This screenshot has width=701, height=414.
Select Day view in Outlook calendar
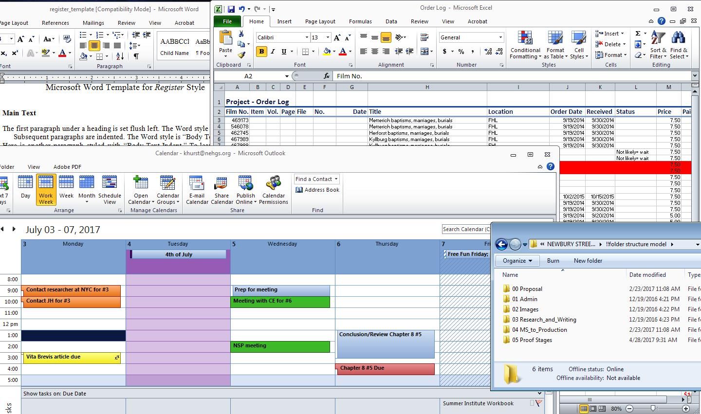click(x=25, y=188)
